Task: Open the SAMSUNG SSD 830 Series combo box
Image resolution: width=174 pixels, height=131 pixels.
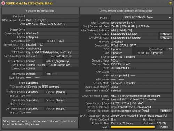Action: tap(141, 18)
